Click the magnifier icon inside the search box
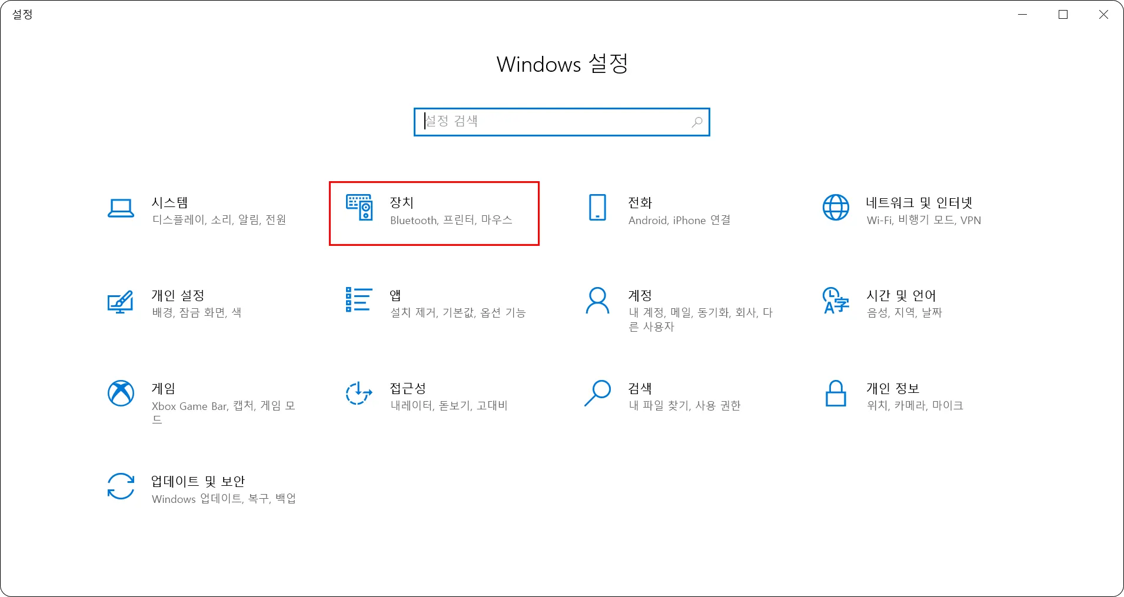The width and height of the screenshot is (1124, 597). pyautogui.click(x=697, y=122)
